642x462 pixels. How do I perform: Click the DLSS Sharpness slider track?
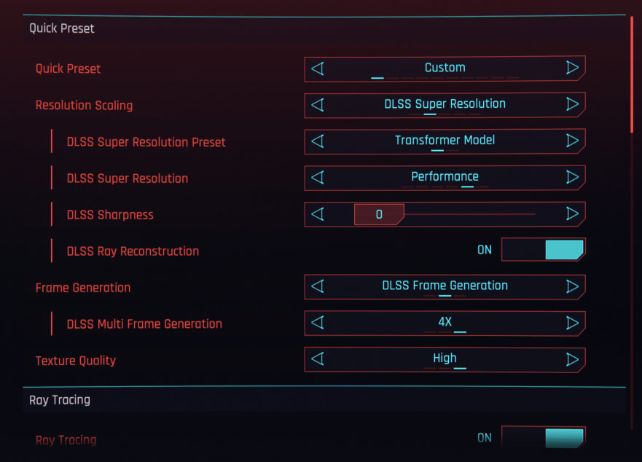point(466,214)
